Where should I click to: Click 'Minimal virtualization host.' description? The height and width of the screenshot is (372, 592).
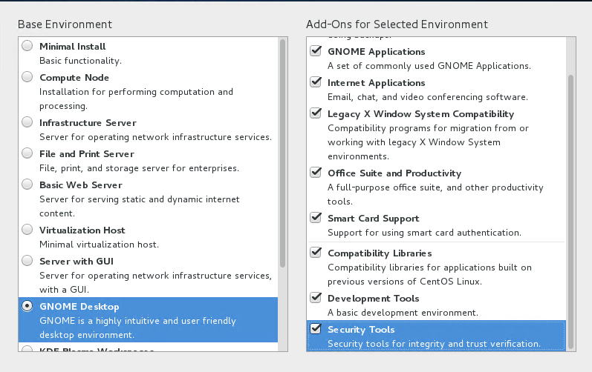point(99,245)
